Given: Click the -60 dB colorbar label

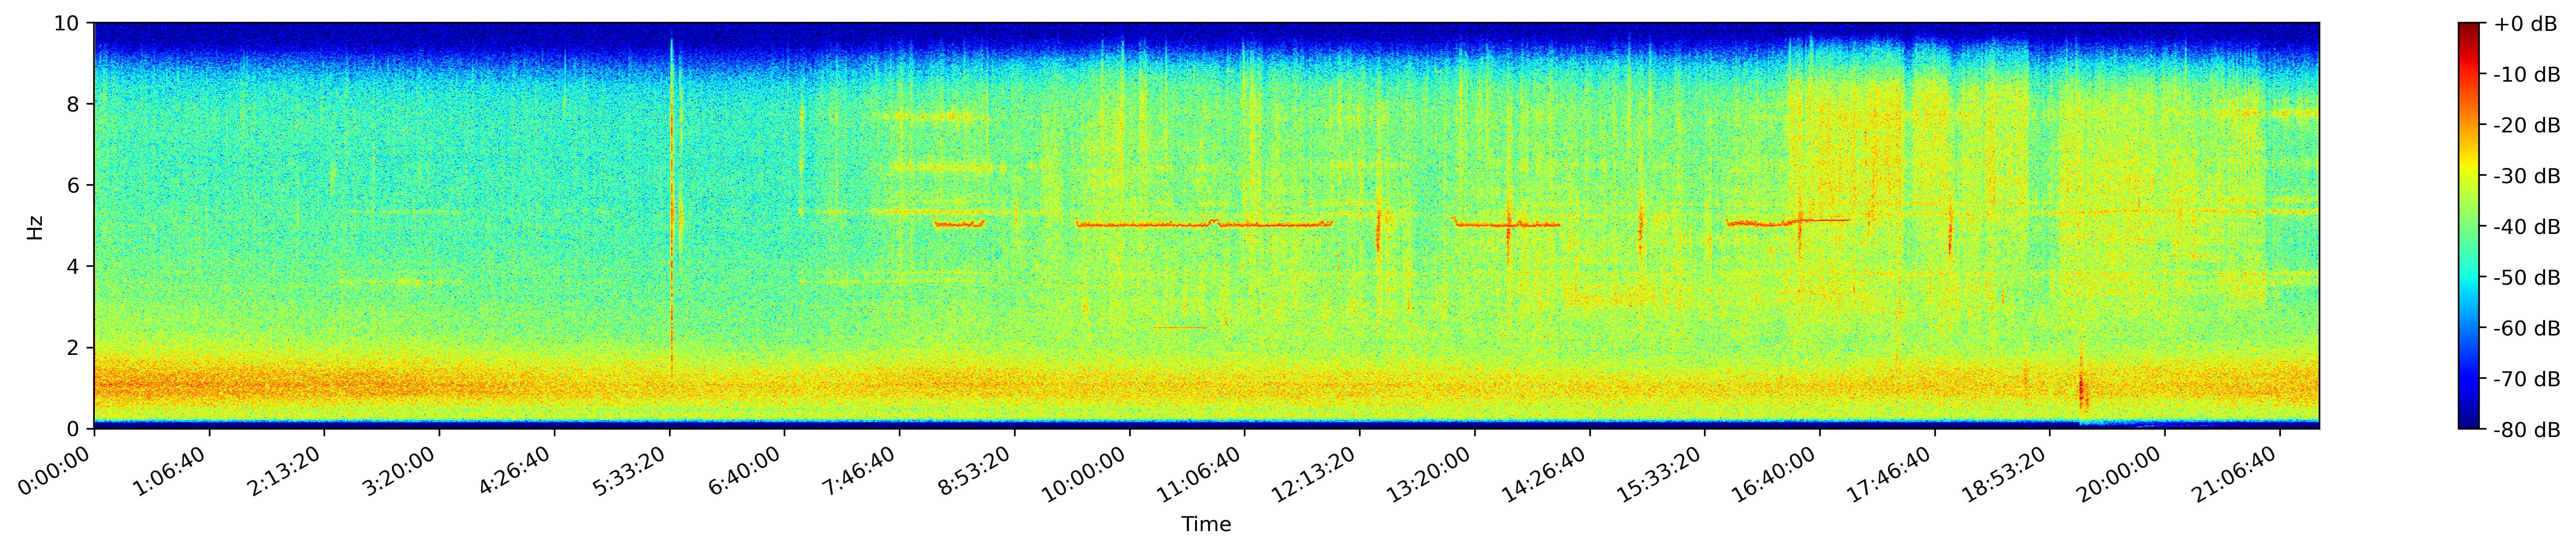Looking at the screenshot, I should point(2527,329).
